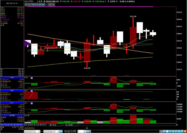Switch to the 10-minute period tab
Image resolution: width=187 pixels, height=133 pixels.
click(x=33, y=5)
